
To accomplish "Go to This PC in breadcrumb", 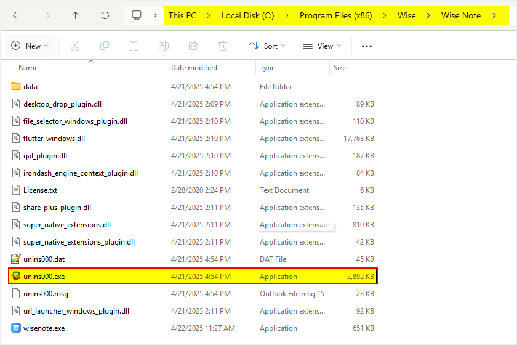I will point(182,15).
